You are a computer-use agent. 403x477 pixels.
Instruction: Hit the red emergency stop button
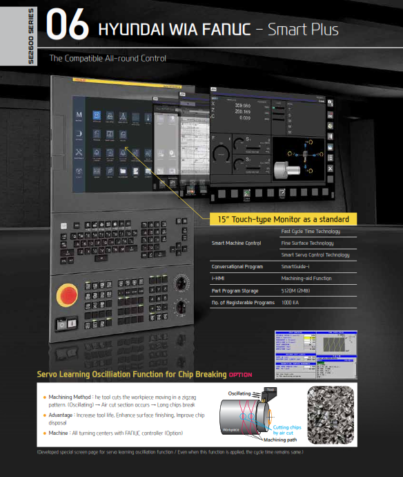point(67,294)
